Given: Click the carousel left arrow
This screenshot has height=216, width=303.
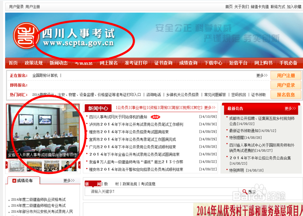Looking at the screenshot, I should pos(7,165).
